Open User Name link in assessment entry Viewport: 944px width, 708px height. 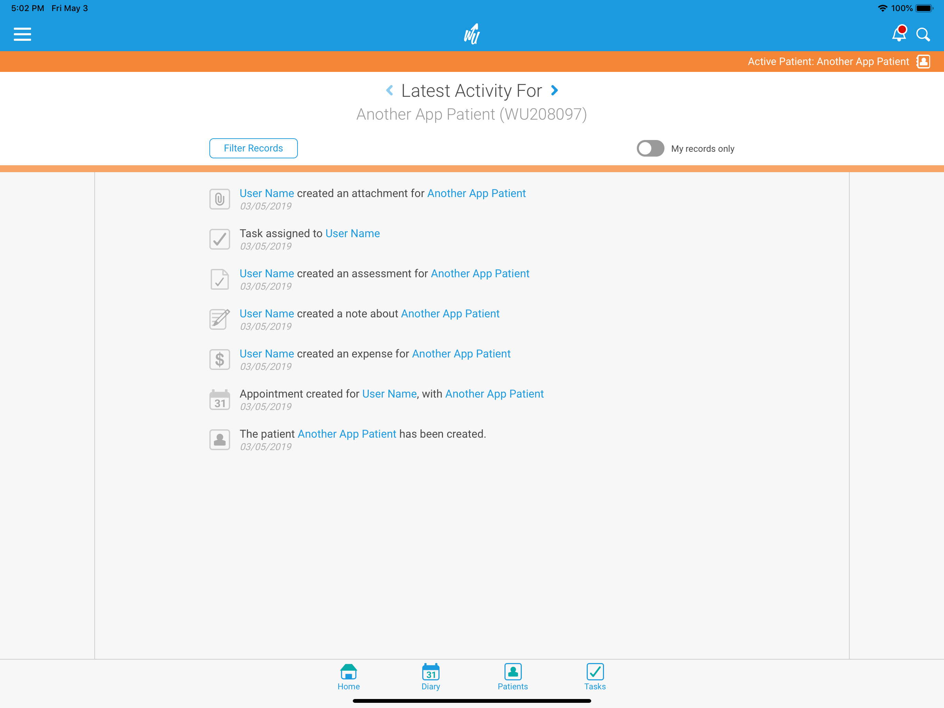[267, 274]
